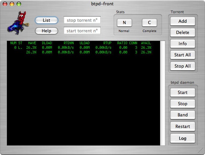Click the yellow minimize window button
This screenshot has width=205, height=155.
coord(12,4)
